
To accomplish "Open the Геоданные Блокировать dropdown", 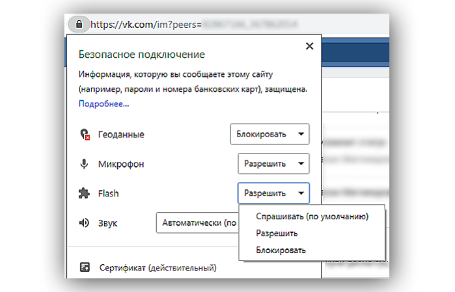I will pyautogui.click(x=269, y=134).
